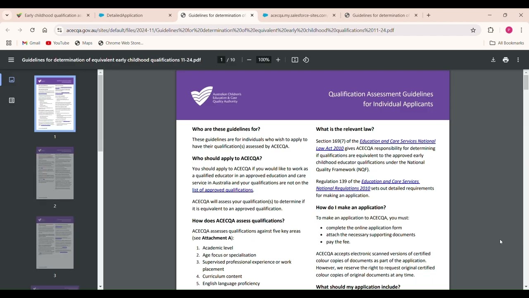Open Gmail bookmark
This screenshot has width=529, height=298.
[31, 43]
